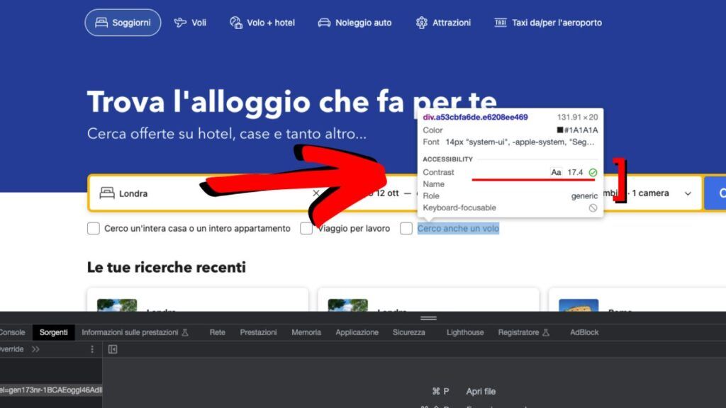
Task: Open 'Informazioni sulle prestazioni' tab
Action: click(135, 333)
